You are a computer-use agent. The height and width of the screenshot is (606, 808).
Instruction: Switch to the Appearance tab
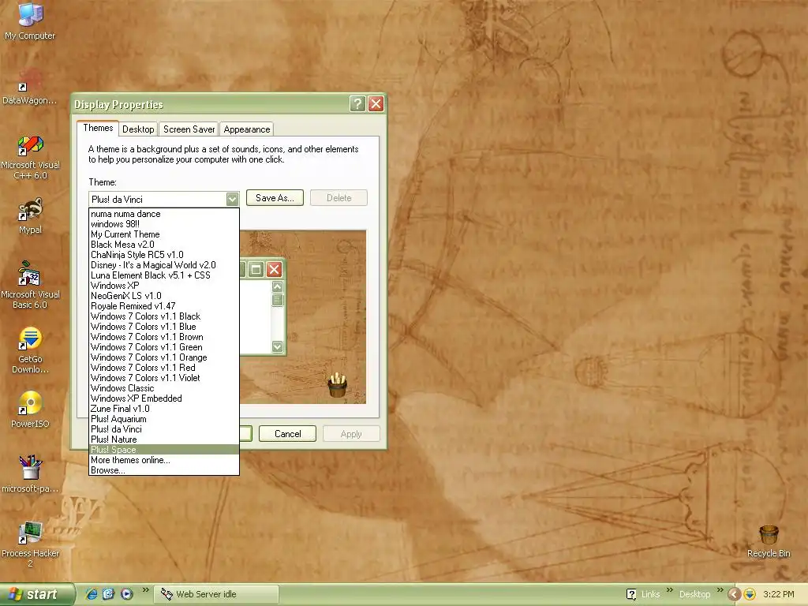pyautogui.click(x=247, y=129)
